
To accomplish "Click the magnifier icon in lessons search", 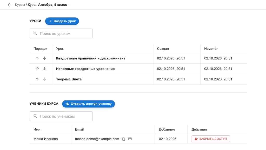I will [35, 33].
